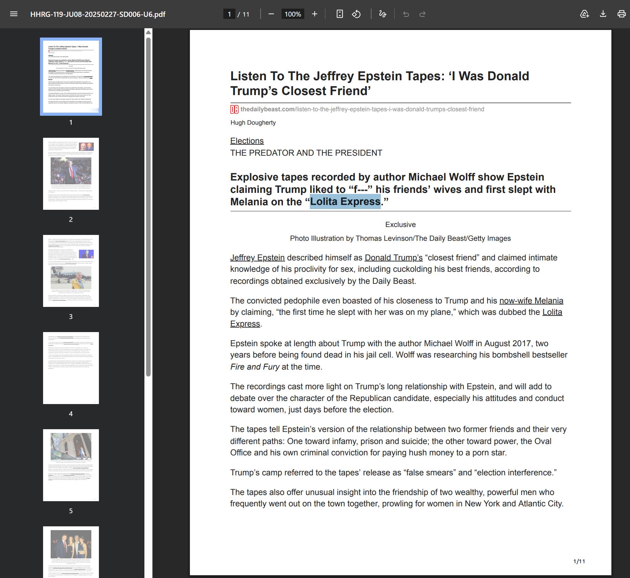The height and width of the screenshot is (578, 630).
Task: Go to page 4 thumbnail
Action: tap(71, 368)
